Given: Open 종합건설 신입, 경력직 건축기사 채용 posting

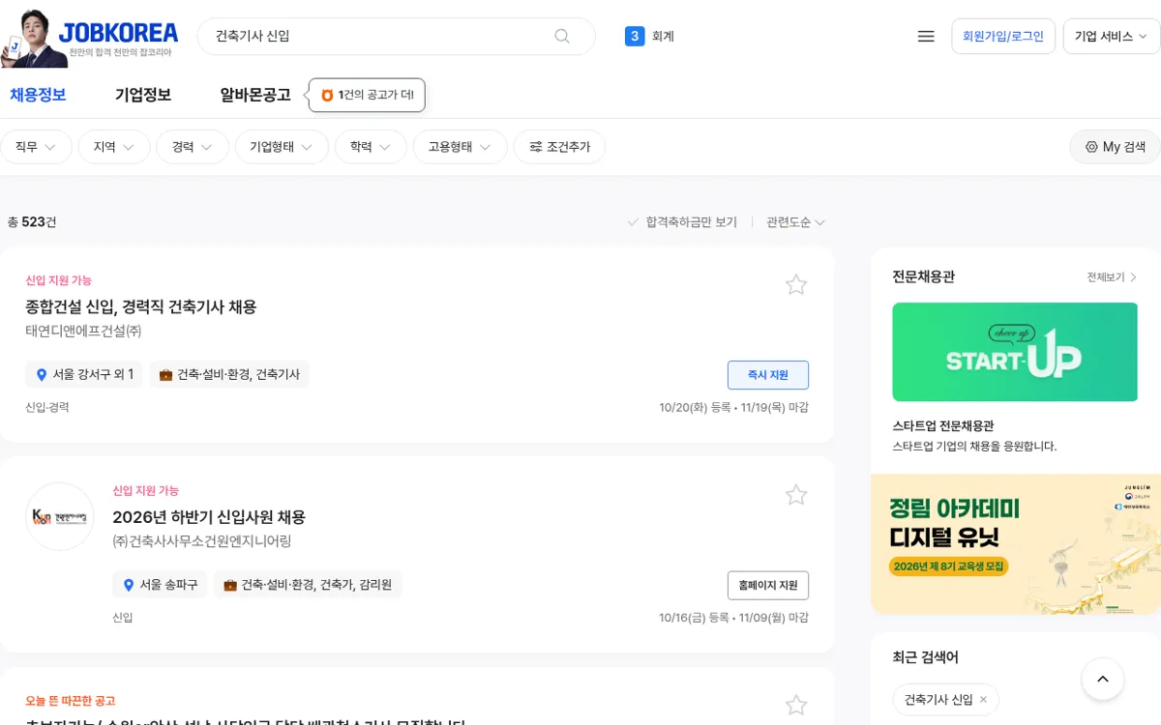Looking at the screenshot, I should point(141,307).
